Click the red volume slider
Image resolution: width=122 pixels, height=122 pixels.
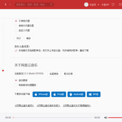click(x=115, y=118)
